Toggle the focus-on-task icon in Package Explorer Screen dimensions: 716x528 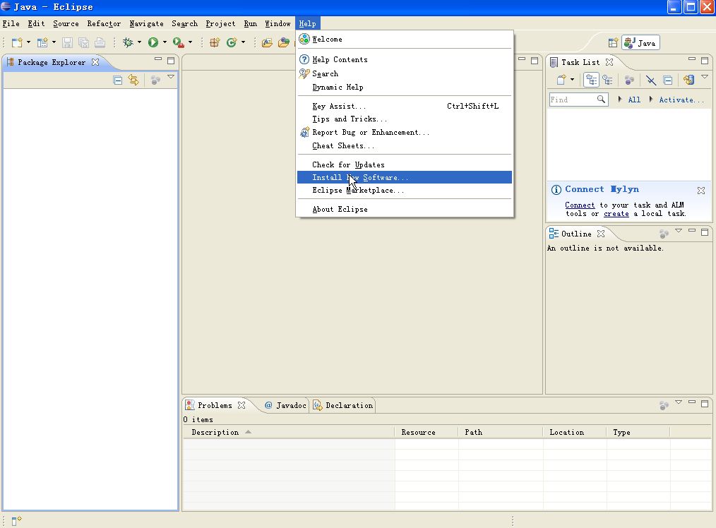click(155, 80)
